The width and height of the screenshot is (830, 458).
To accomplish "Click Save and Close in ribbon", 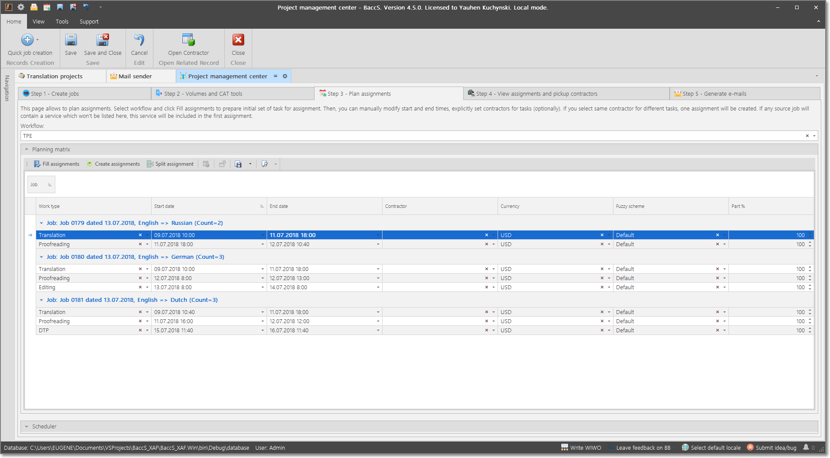I will (x=103, y=45).
